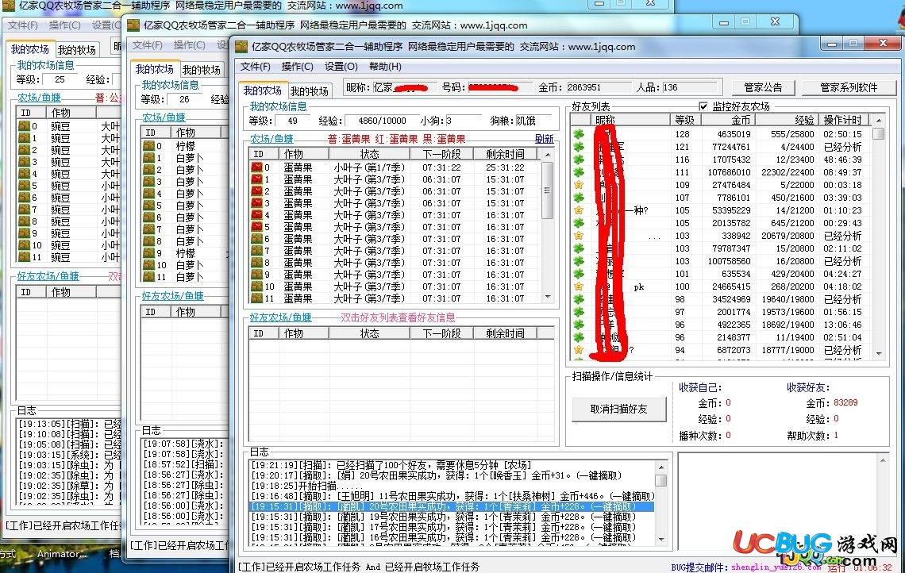The width and height of the screenshot is (905, 573).
Task: Open 帮助(H) menu
Action: (385, 67)
